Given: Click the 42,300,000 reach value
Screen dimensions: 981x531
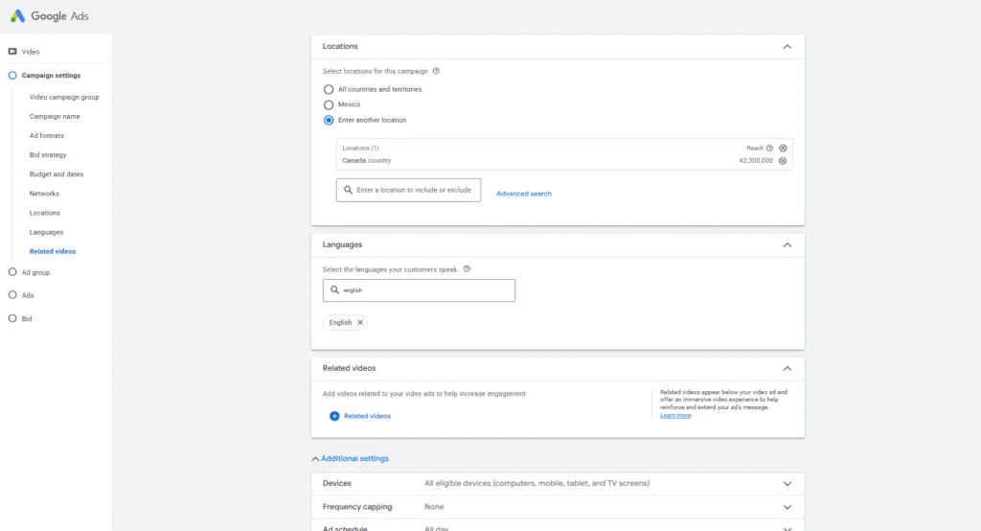Looking at the screenshot, I should [x=756, y=161].
